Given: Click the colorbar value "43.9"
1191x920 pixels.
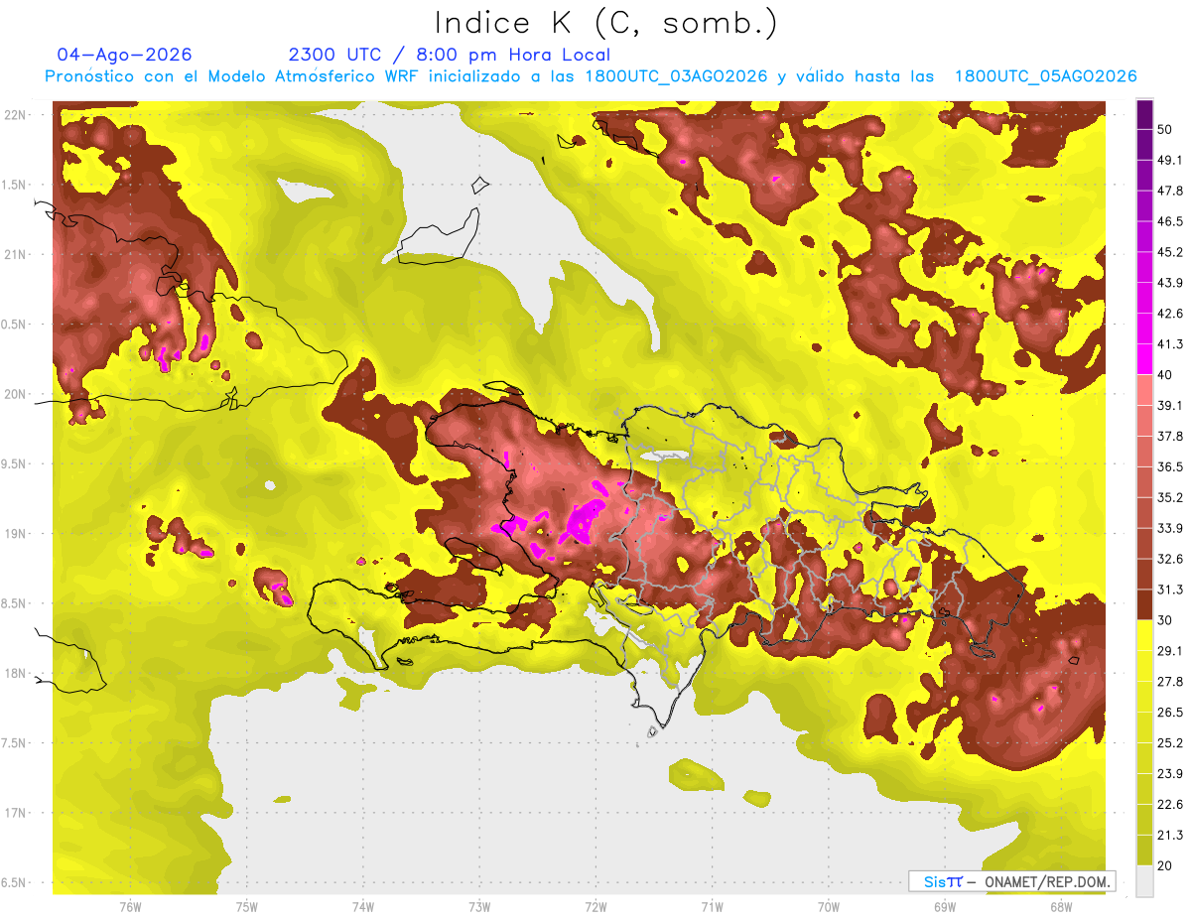Looking at the screenshot, I should 1169,283.
